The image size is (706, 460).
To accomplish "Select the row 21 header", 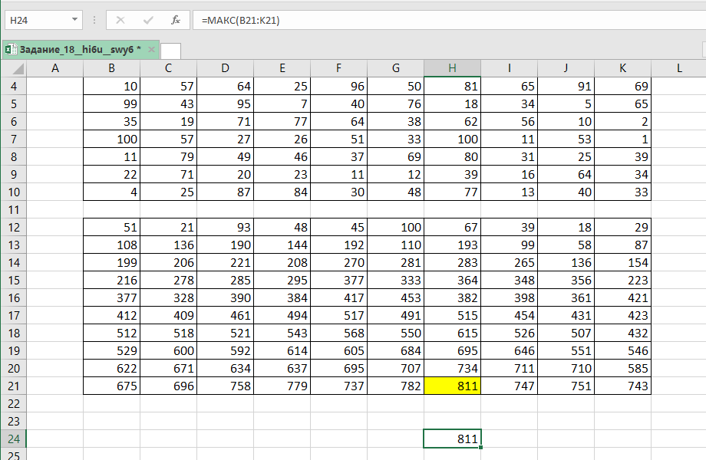I will click(x=13, y=386).
